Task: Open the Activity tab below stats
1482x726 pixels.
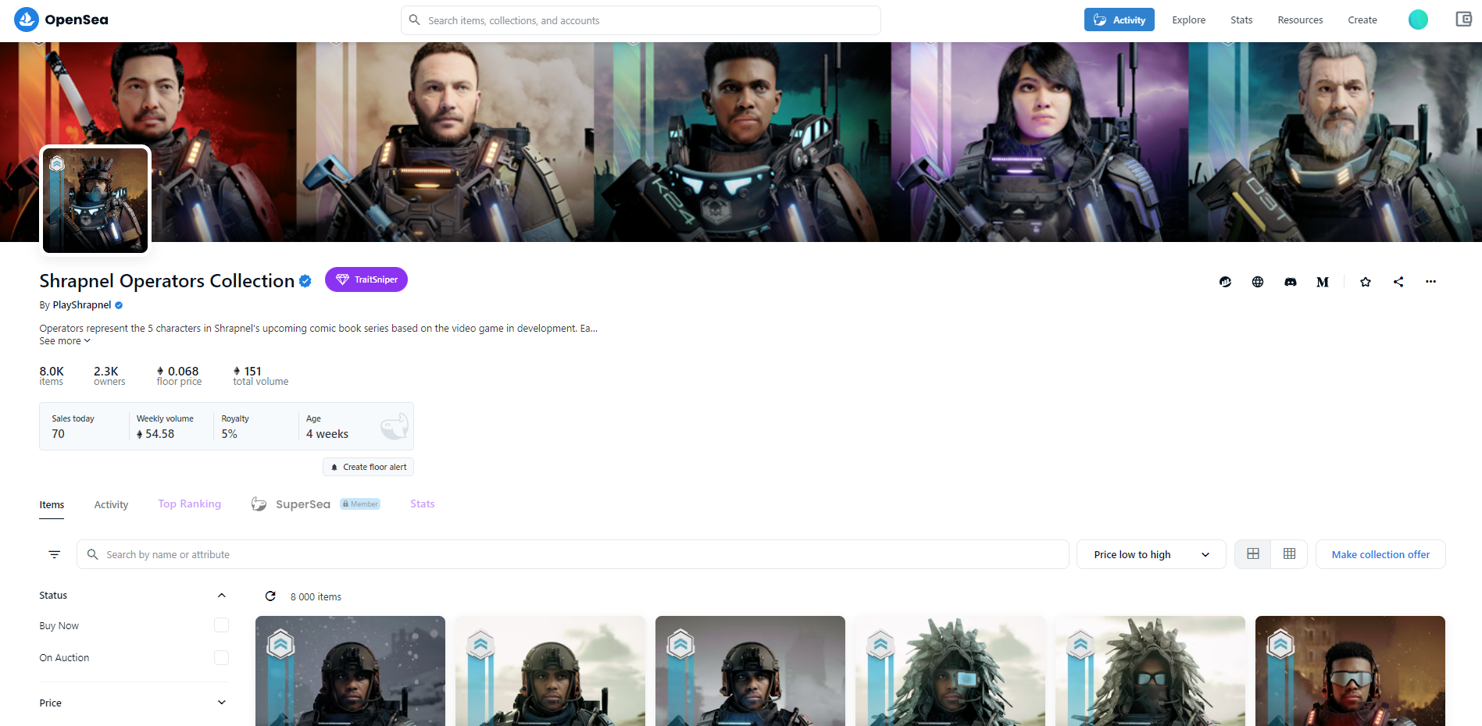Action: (x=111, y=505)
